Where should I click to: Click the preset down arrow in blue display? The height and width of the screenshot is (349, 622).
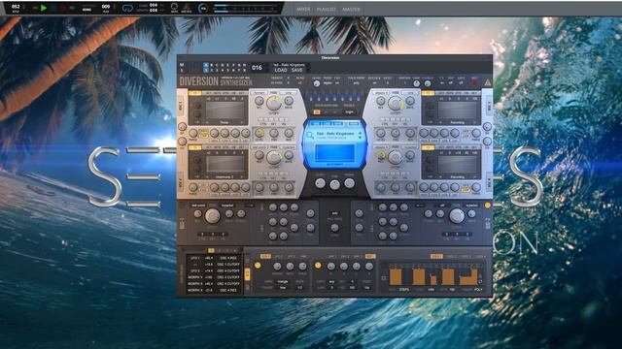click(360, 138)
